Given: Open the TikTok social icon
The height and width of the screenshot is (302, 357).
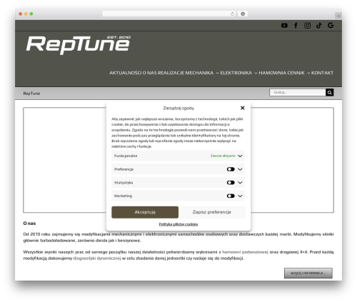Looking at the screenshot, I should [319, 26].
